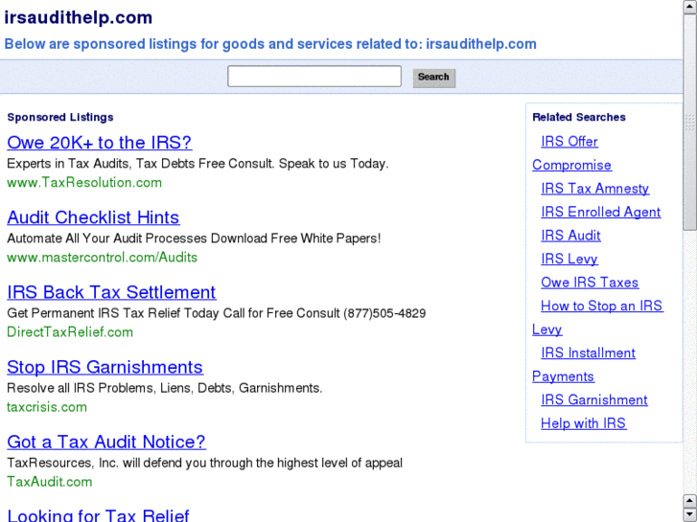Image resolution: width=697 pixels, height=522 pixels.
Task: Open the IRS Levy related search
Action: (x=569, y=259)
